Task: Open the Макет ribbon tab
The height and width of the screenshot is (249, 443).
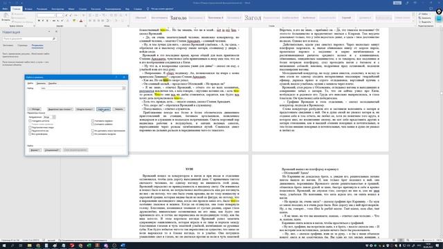Action: [x=71, y=9]
